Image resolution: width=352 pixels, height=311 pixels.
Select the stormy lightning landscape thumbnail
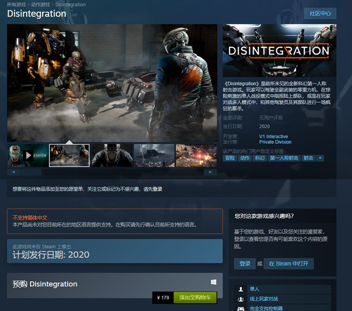coord(154,155)
